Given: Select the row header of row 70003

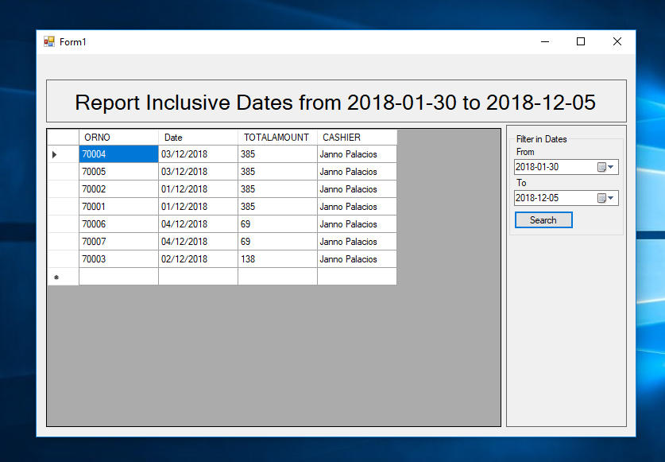Looking at the screenshot, I should (x=64, y=258).
